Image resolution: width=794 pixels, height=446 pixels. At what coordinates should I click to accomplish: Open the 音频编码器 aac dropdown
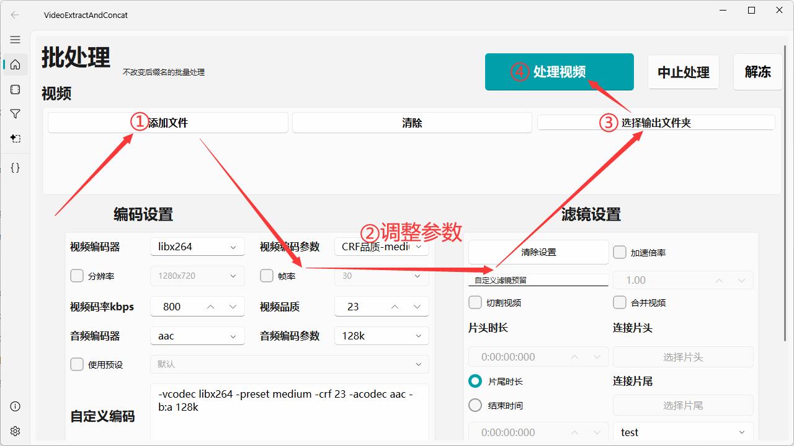[197, 336]
